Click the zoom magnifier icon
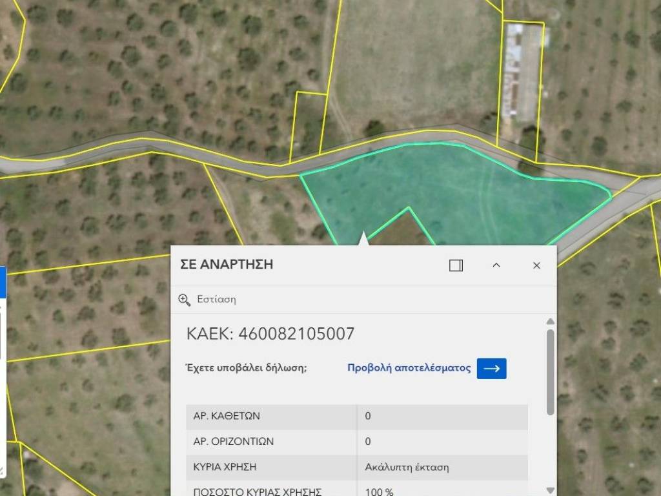 (185, 300)
